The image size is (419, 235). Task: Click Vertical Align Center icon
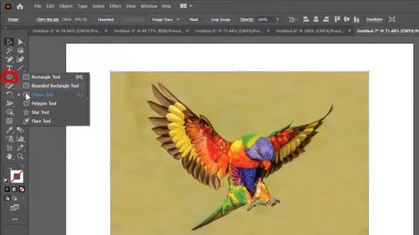coord(347,19)
